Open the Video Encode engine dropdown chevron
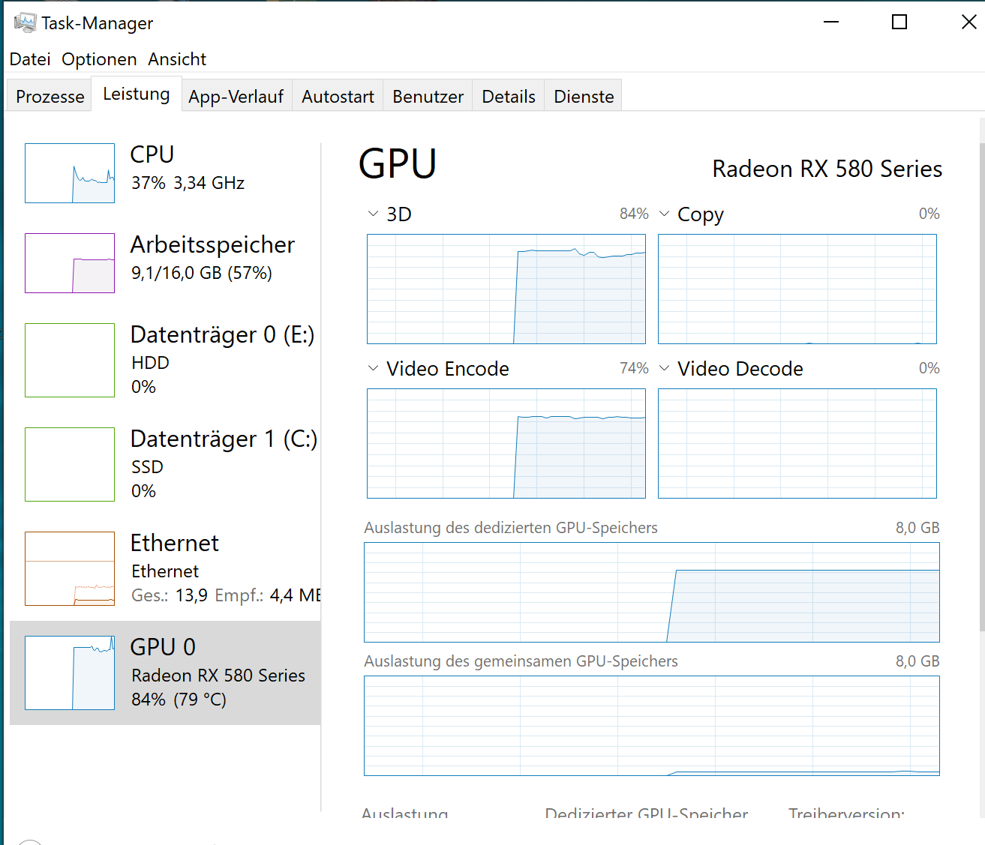Image resolution: width=985 pixels, height=845 pixels. [x=374, y=369]
